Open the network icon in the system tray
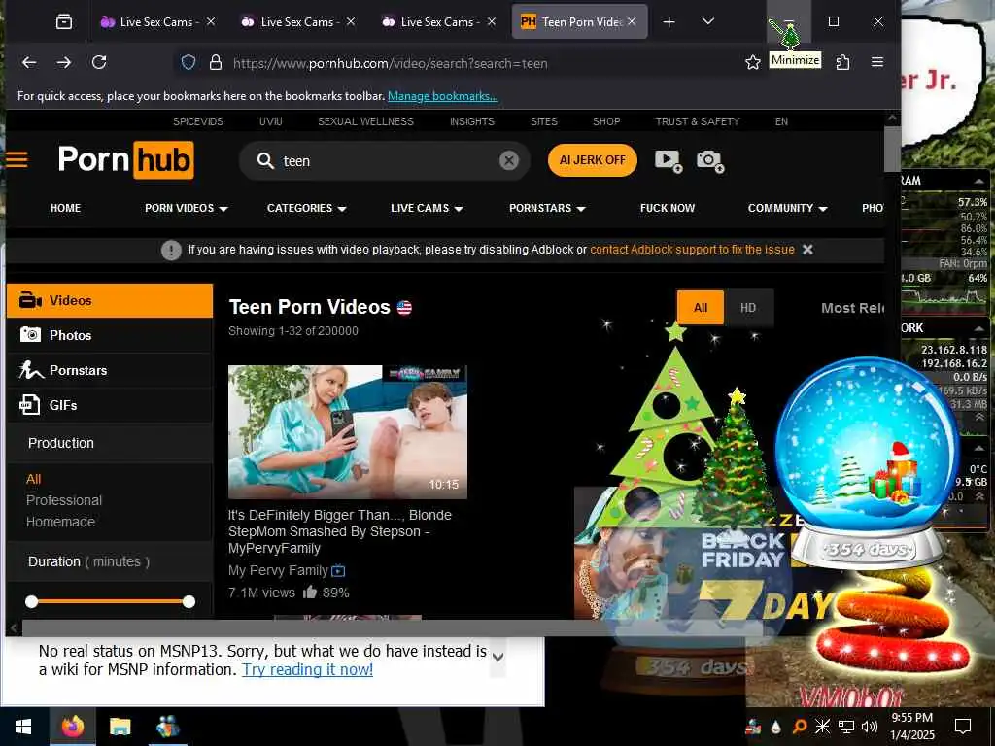This screenshot has width=995, height=746. pyautogui.click(x=846, y=727)
